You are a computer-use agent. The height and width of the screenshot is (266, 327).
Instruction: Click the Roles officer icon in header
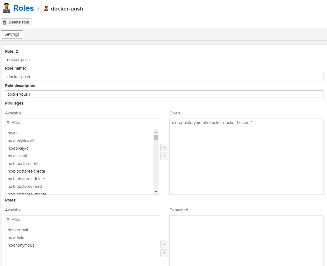tap(6, 8)
